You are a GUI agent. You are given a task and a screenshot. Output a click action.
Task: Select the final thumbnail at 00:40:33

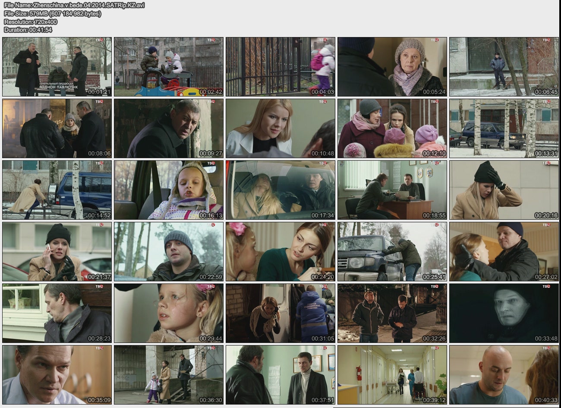pyautogui.click(x=504, y=375)
